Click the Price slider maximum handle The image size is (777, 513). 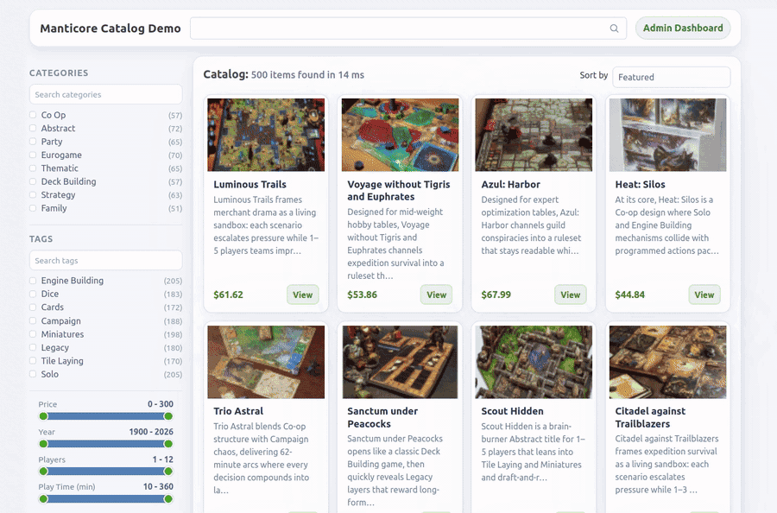[x=168, y=416]
